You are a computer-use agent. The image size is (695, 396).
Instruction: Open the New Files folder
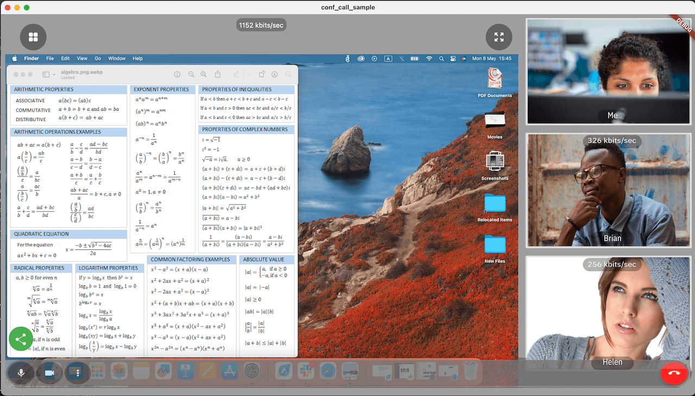click(495, 249)
